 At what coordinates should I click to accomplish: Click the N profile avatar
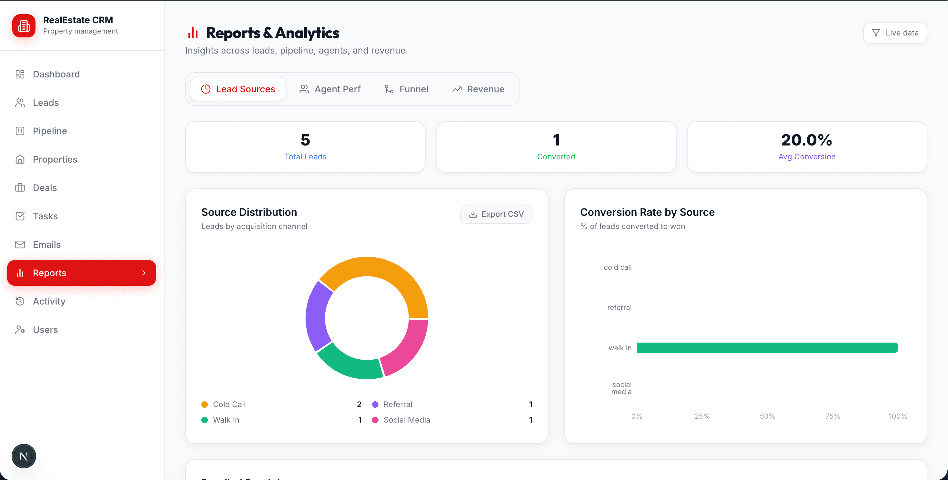pos(24,456)
